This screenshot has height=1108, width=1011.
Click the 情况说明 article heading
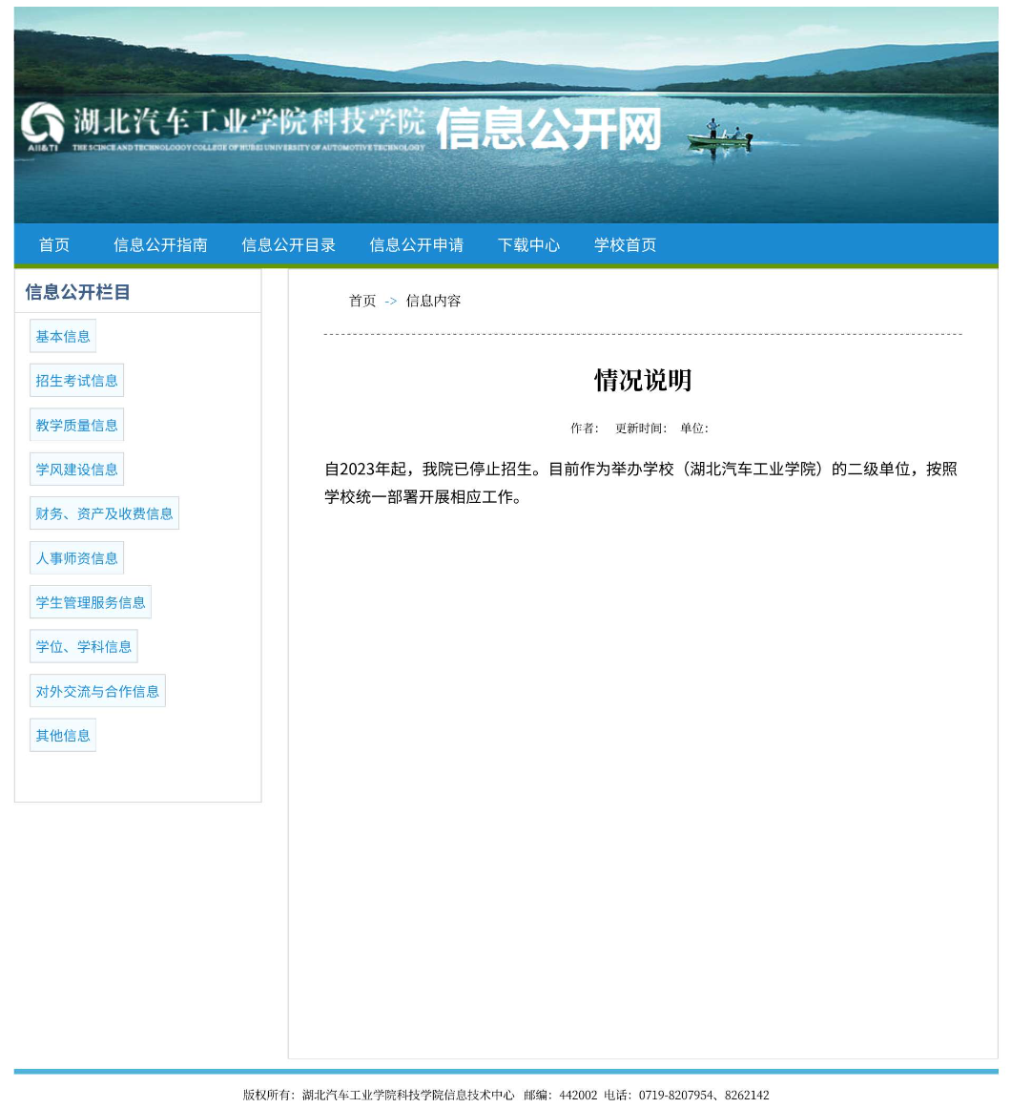click(643, 380)
